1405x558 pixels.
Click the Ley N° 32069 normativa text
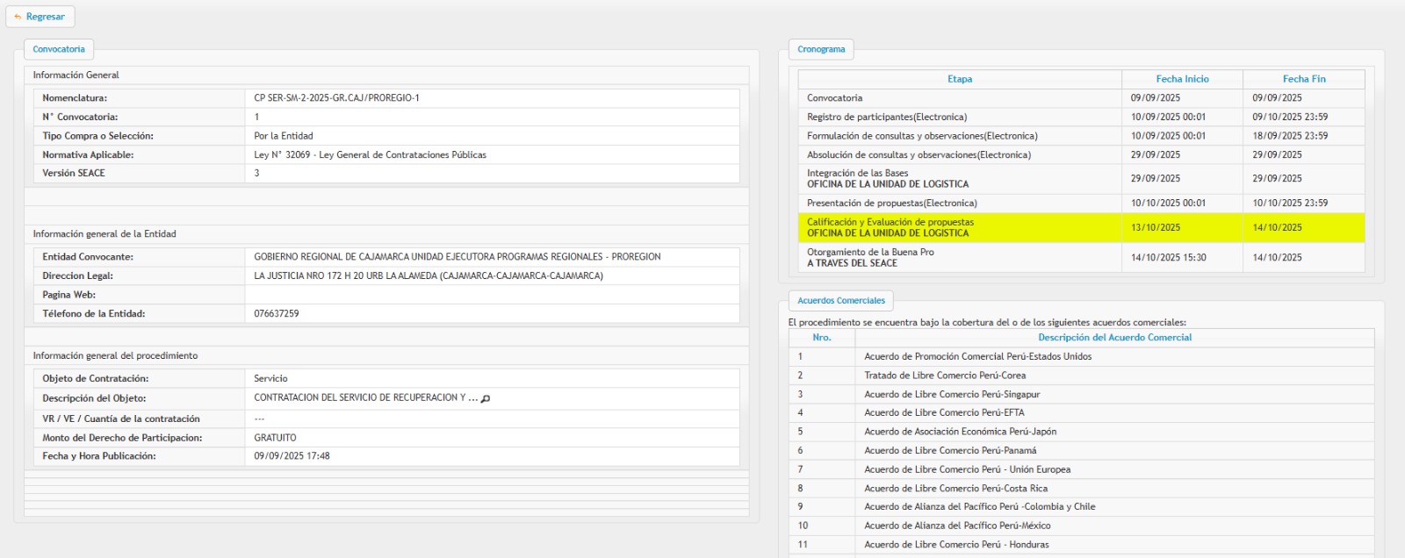click(x=370, y=154)
